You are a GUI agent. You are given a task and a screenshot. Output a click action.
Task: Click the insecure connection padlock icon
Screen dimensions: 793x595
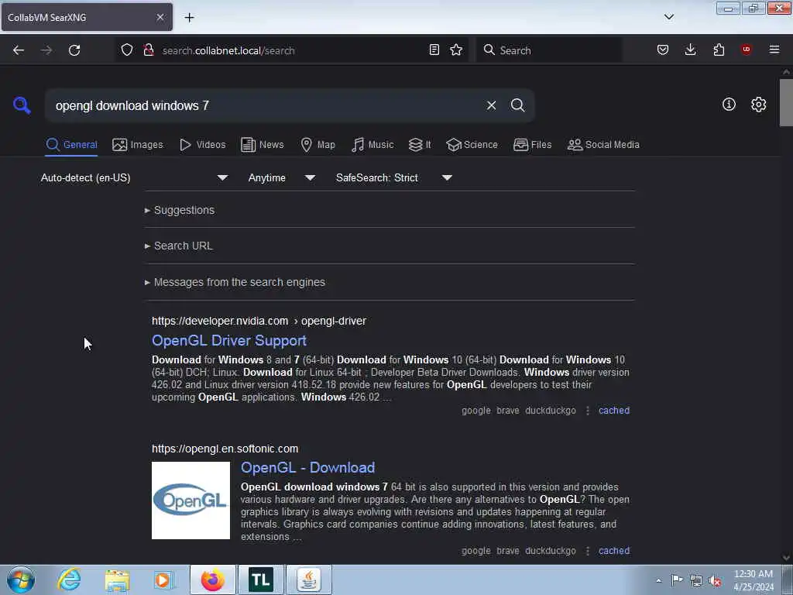(x=148, y=50)
